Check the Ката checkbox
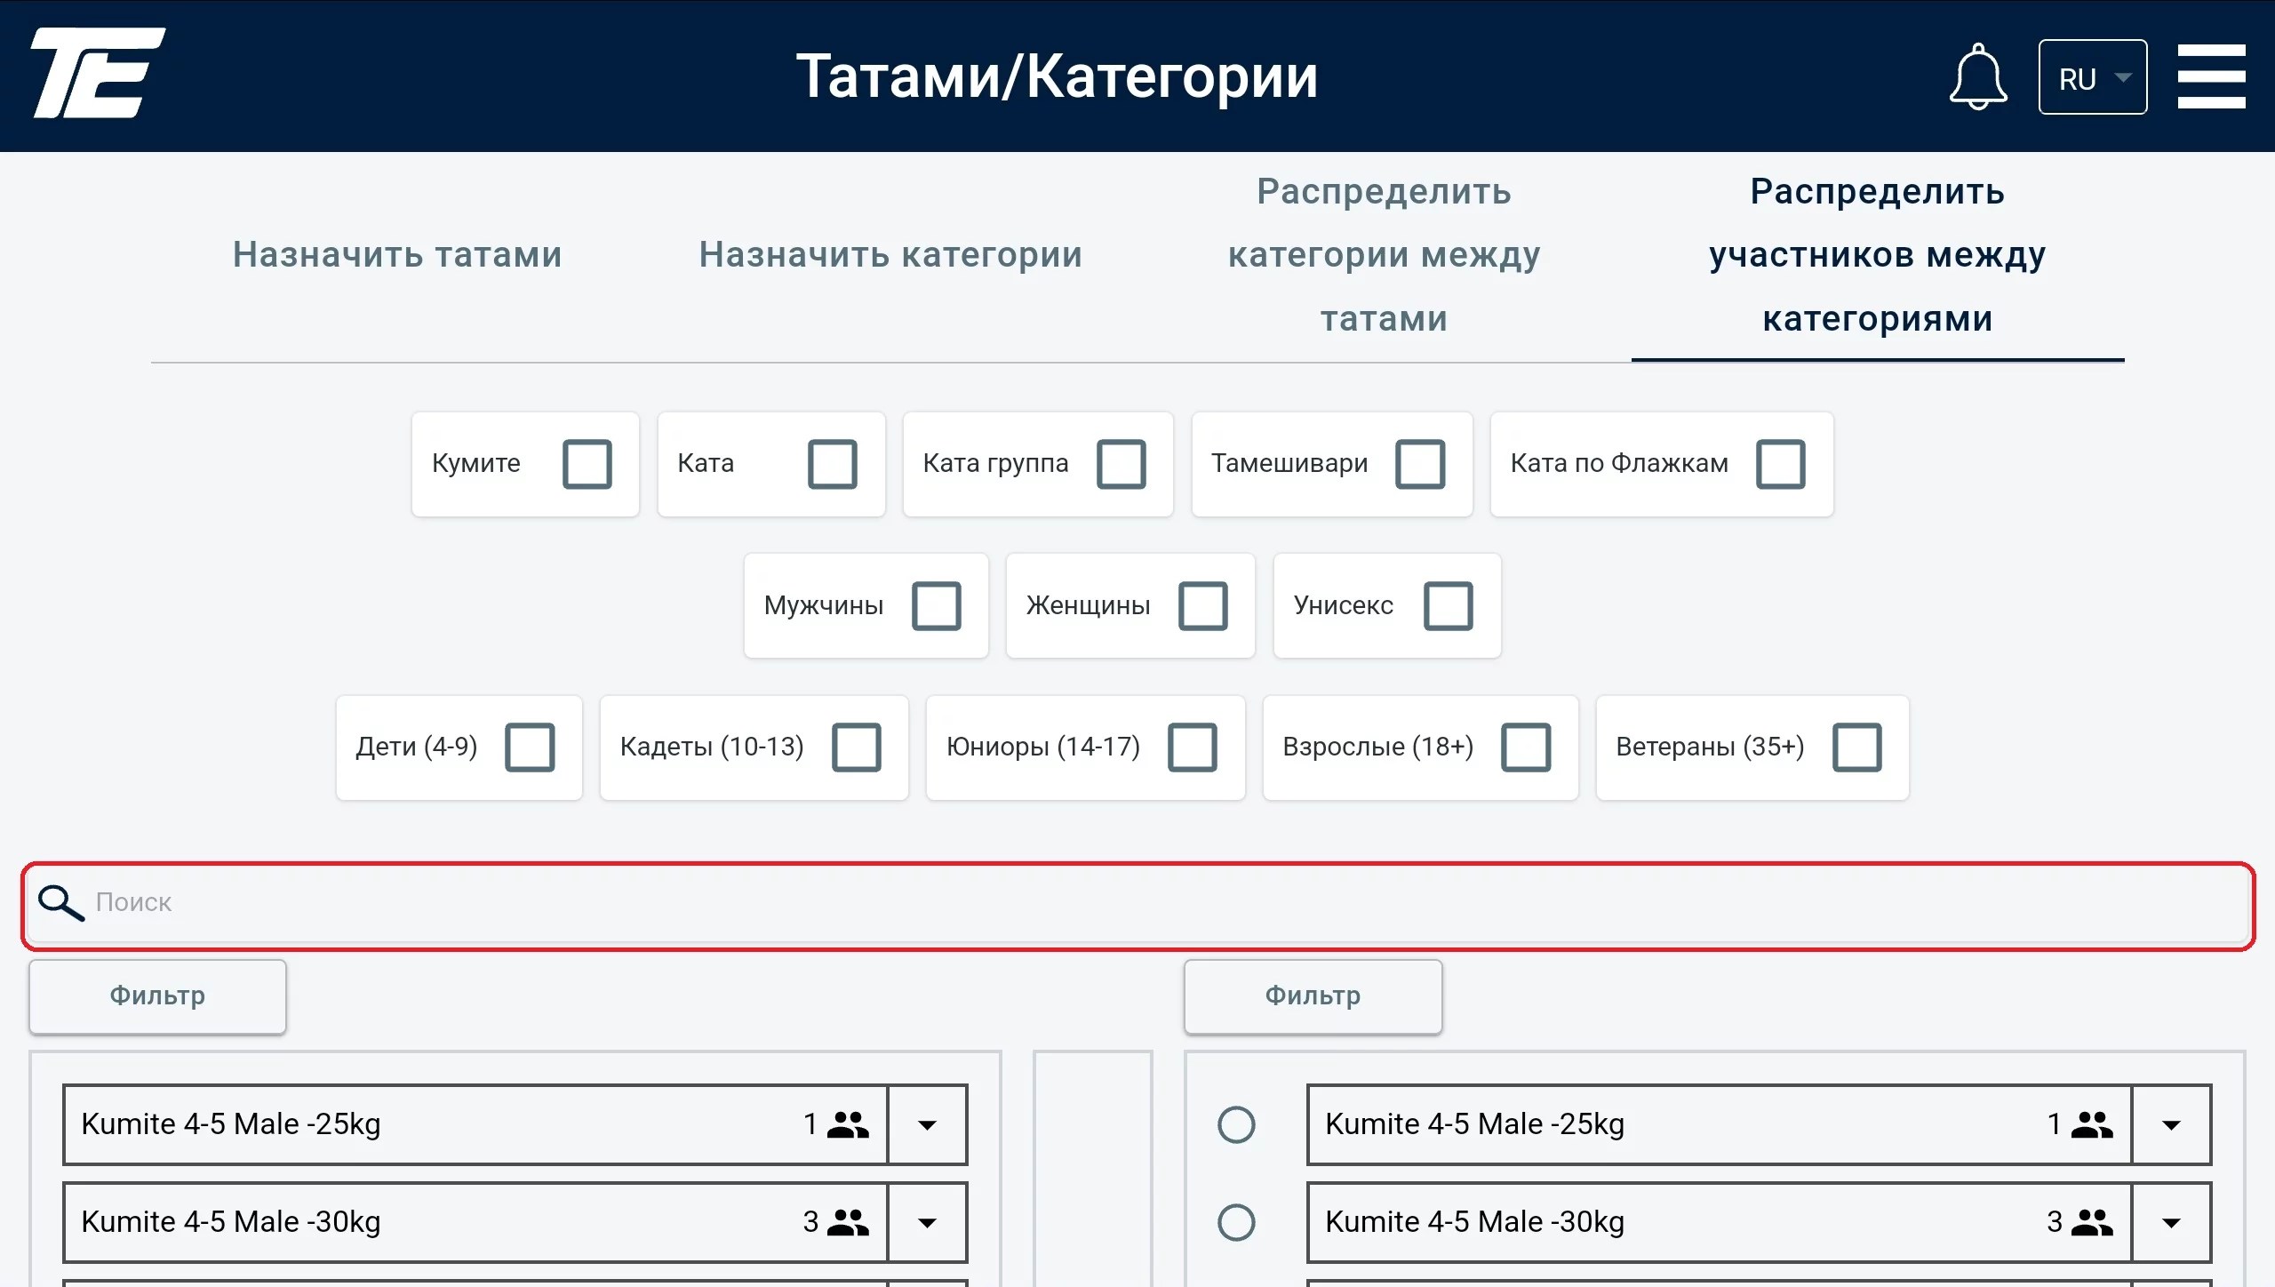Viewport: 2275px width, 1287px height. (x=833, y=464)
